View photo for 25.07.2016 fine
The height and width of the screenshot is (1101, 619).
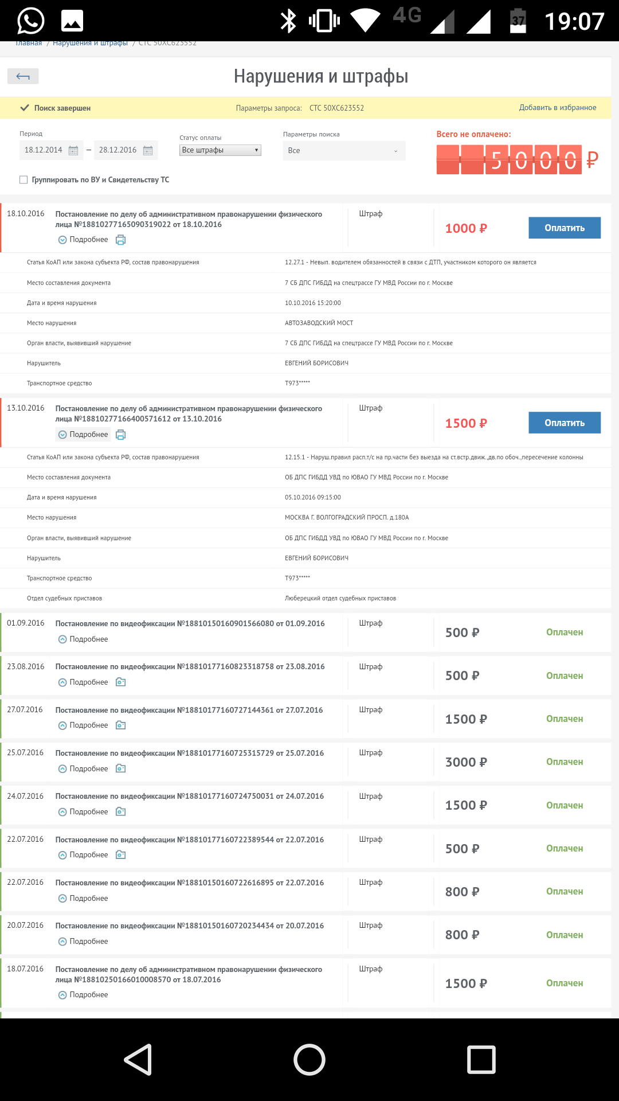pyautogui.click(x=120, y=768)
